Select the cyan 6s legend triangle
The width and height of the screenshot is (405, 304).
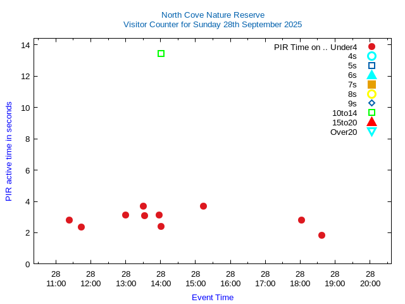point(371,75)
